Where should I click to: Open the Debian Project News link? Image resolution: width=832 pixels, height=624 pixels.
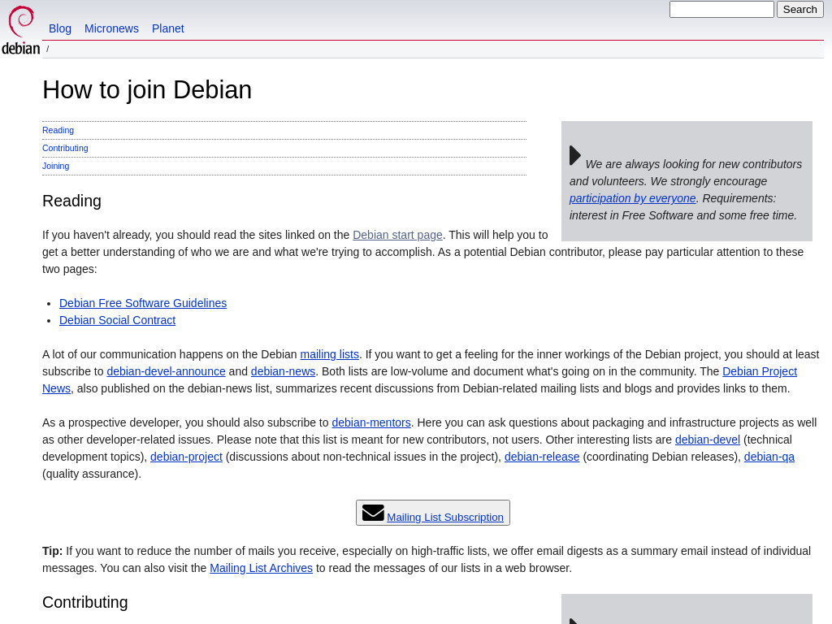[x=760, y=371]
